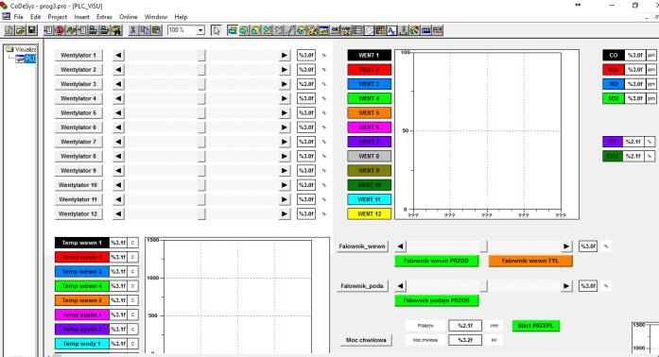Click the green Start PRZEPL button
The image size is (659, 357).
click(x=535, y=326)
